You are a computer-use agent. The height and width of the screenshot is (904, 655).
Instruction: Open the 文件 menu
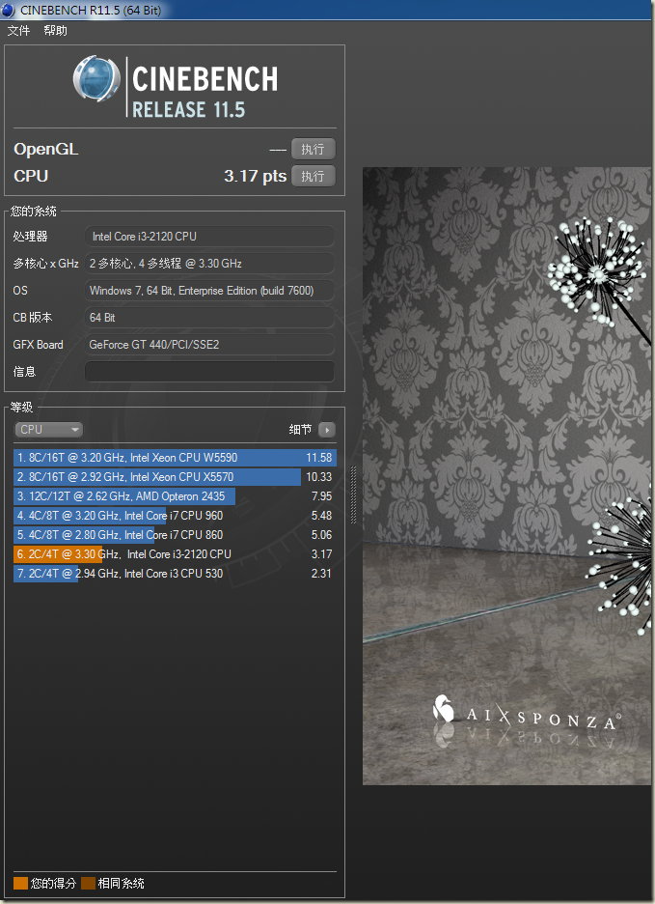click(x=18, y=31)
